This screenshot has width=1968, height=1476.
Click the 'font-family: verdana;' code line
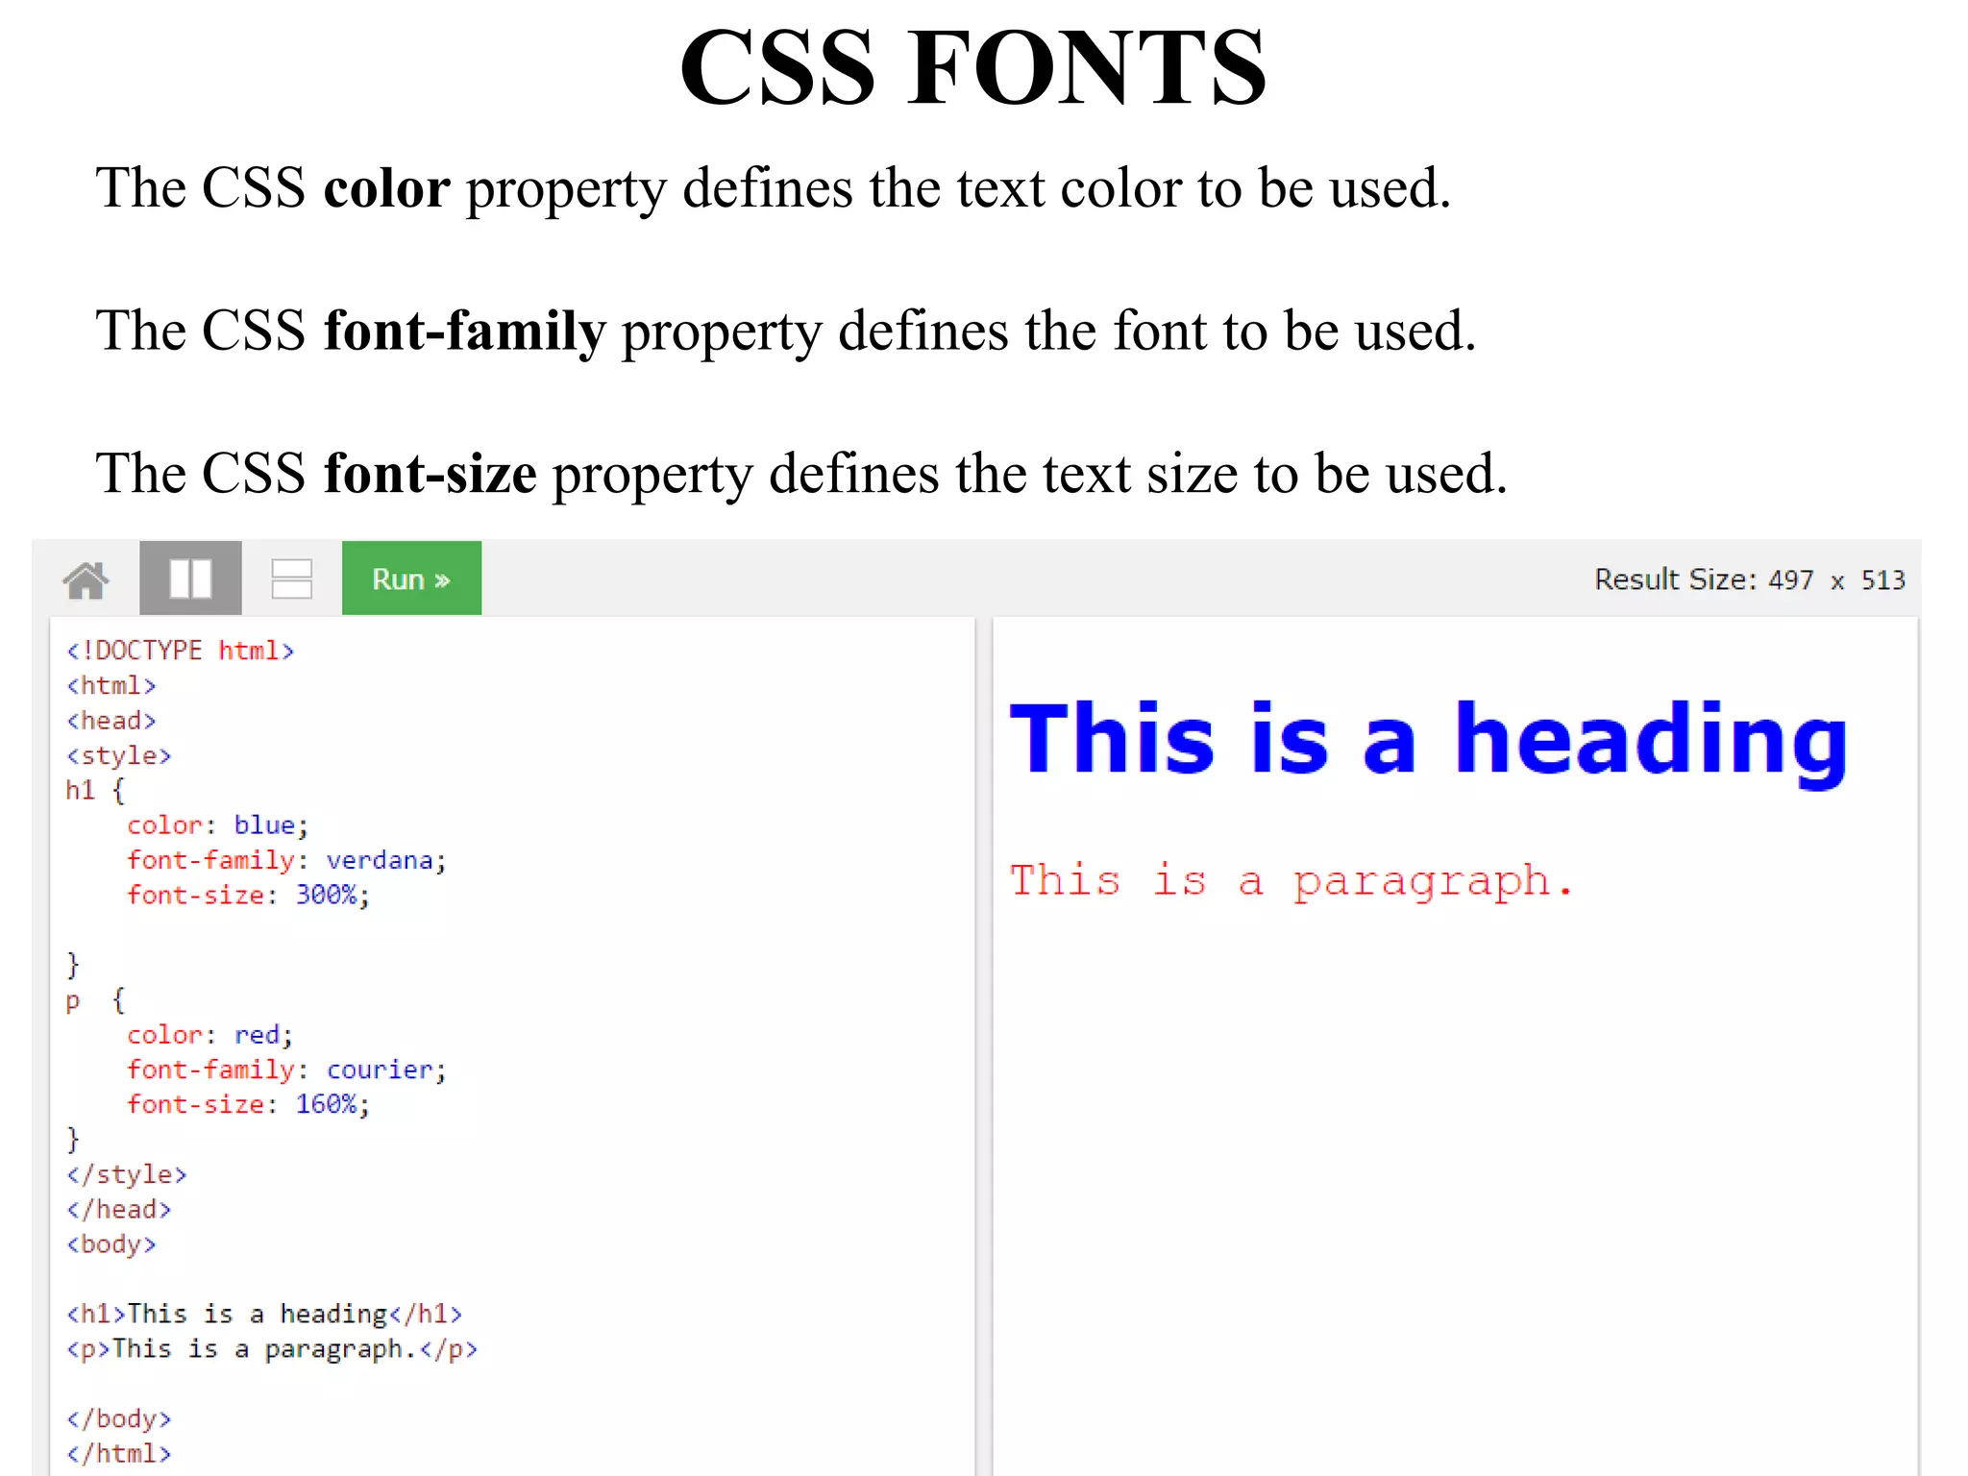click(x=286, y=860)
